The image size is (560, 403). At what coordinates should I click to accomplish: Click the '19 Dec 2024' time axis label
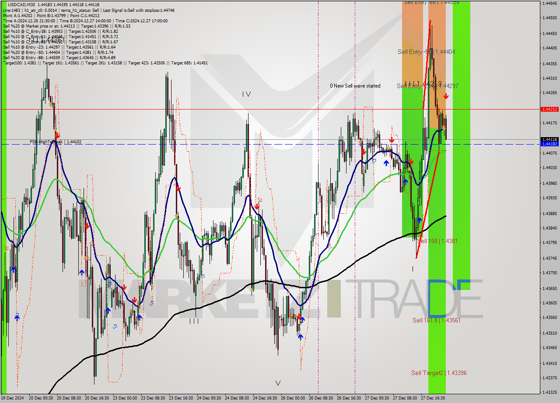pos(13,398)
